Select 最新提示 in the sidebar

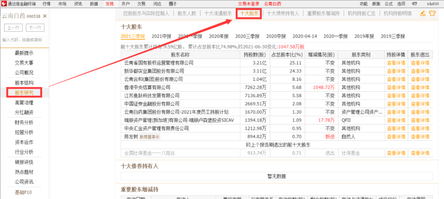pos(24,53)
